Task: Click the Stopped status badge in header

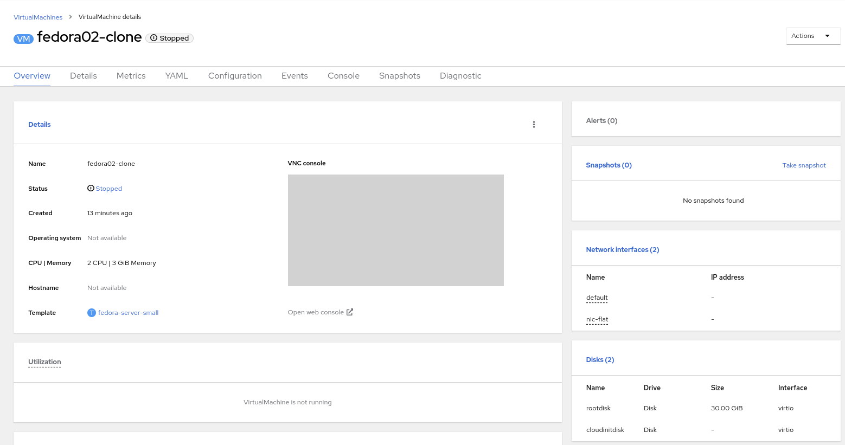Action: click(170, 38)
